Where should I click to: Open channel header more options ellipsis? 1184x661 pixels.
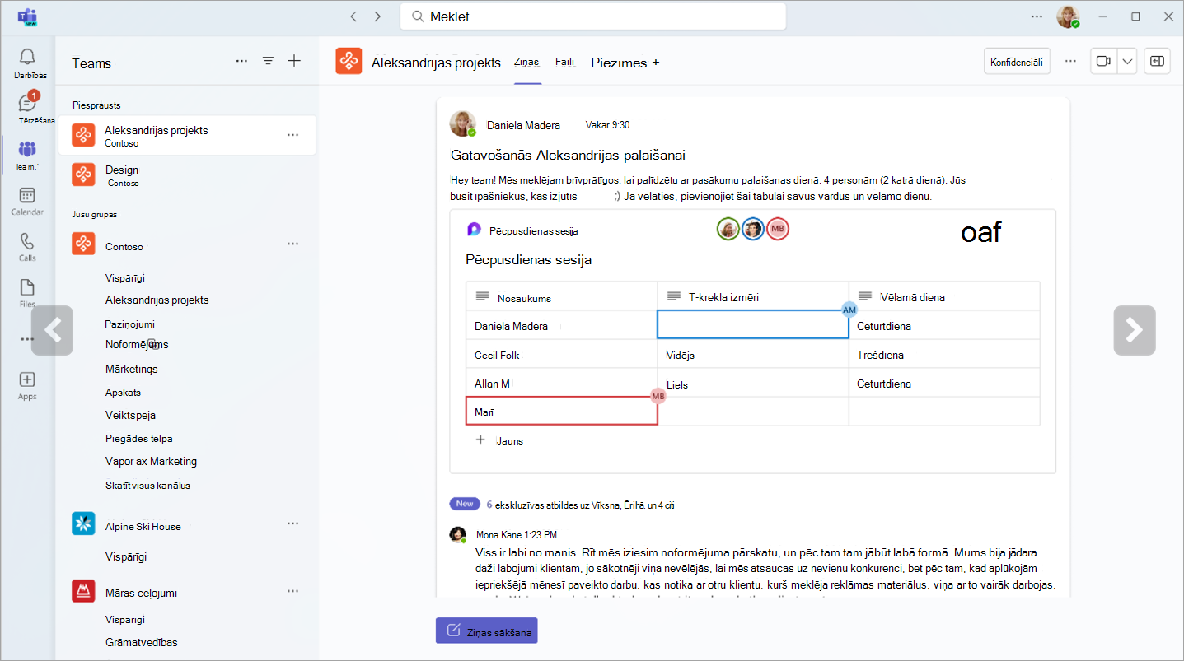(x=1070, y=61)
